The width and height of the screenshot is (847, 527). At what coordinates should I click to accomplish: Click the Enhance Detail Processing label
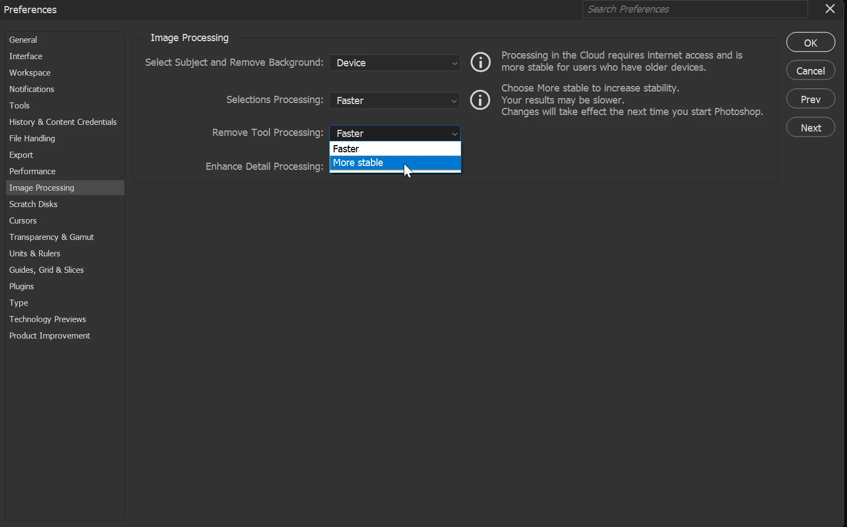click(x=264, y=167)
